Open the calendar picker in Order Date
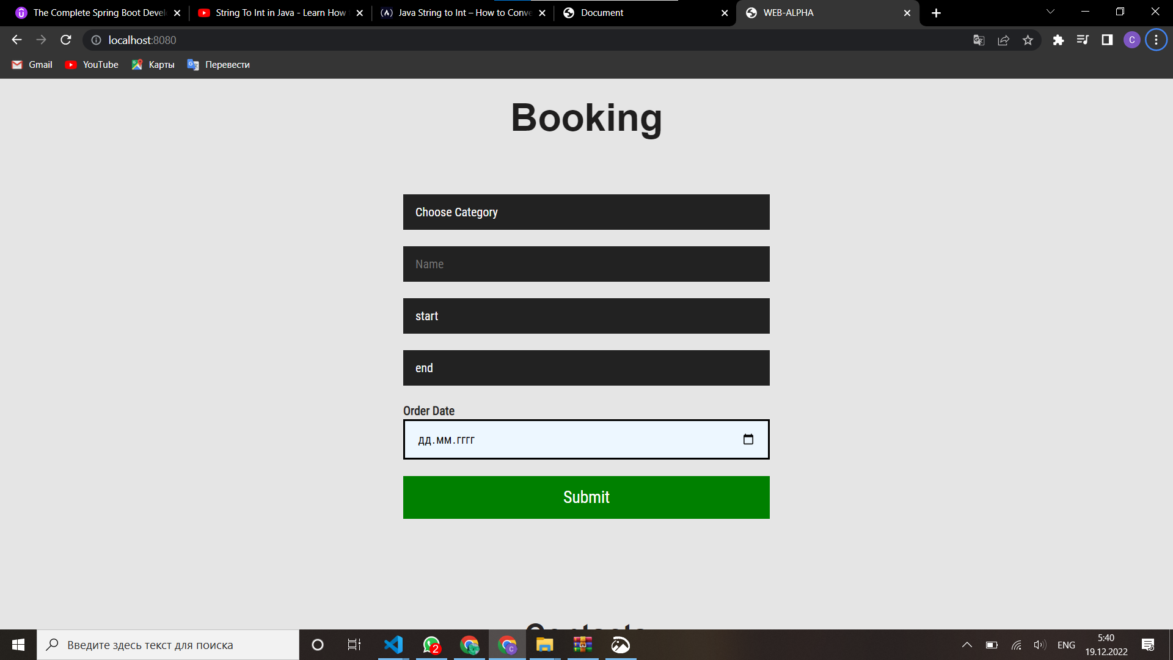The image size is (1173, 660). coord(748,439)
